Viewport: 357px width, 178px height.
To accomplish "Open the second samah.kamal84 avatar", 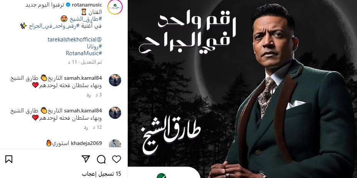I will (115, 113).
